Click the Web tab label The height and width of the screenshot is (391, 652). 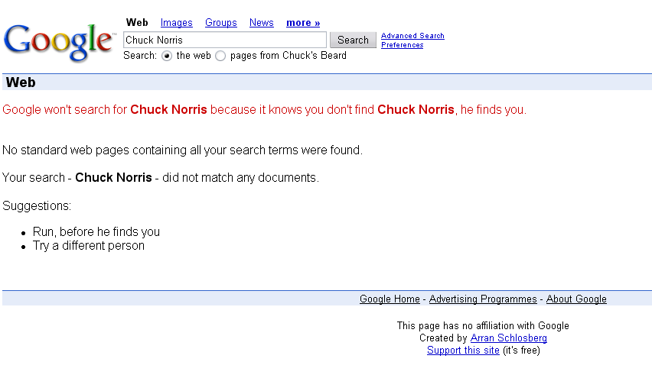pyautogui.click(x=137, y=22)
